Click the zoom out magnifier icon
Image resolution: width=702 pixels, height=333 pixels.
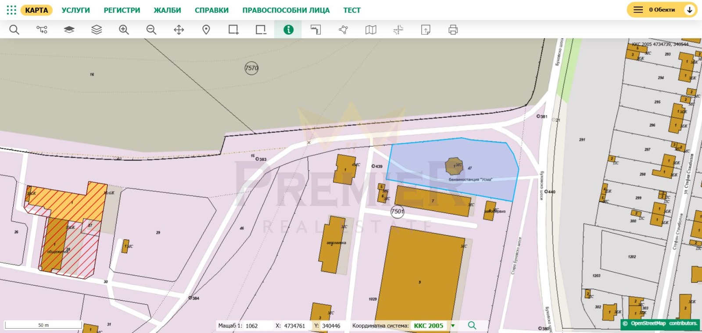point(151,30)
